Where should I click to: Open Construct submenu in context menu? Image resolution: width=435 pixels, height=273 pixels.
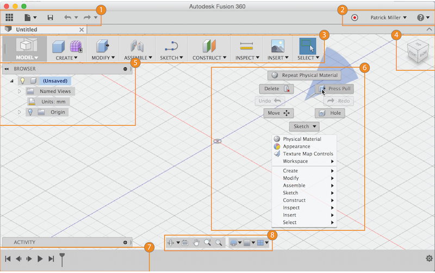[x=304, y=200]
